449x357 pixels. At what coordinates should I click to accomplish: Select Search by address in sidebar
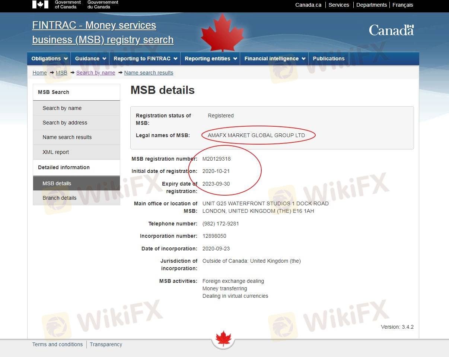pos(76,123)
